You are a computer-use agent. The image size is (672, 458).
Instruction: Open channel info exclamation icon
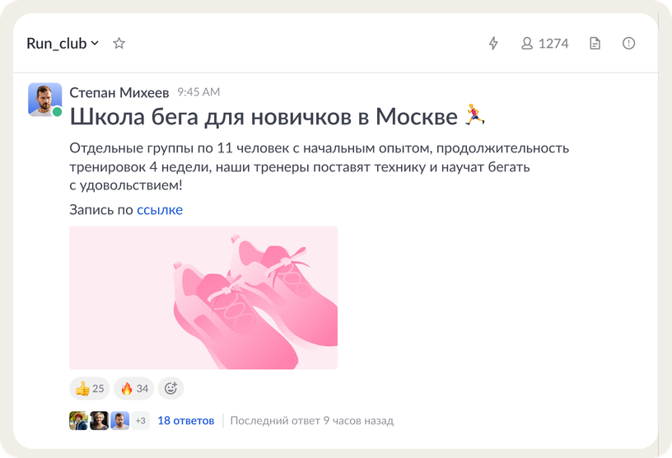coord(628,44)
